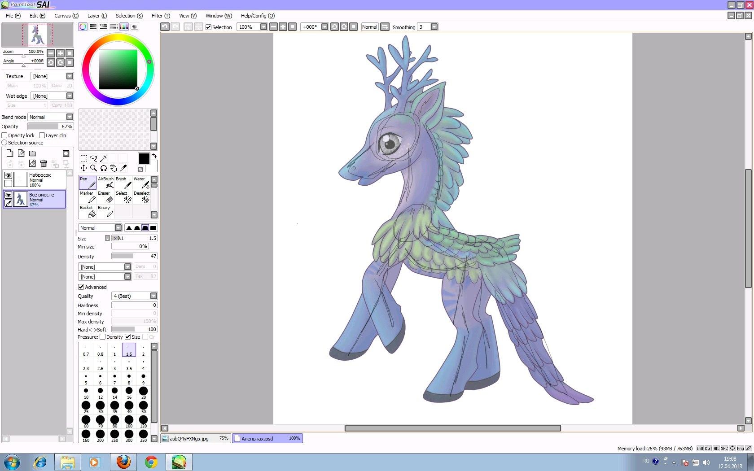Select the Deselect brush tool
This screenshot has height=471, width=754.
point(141,197)
